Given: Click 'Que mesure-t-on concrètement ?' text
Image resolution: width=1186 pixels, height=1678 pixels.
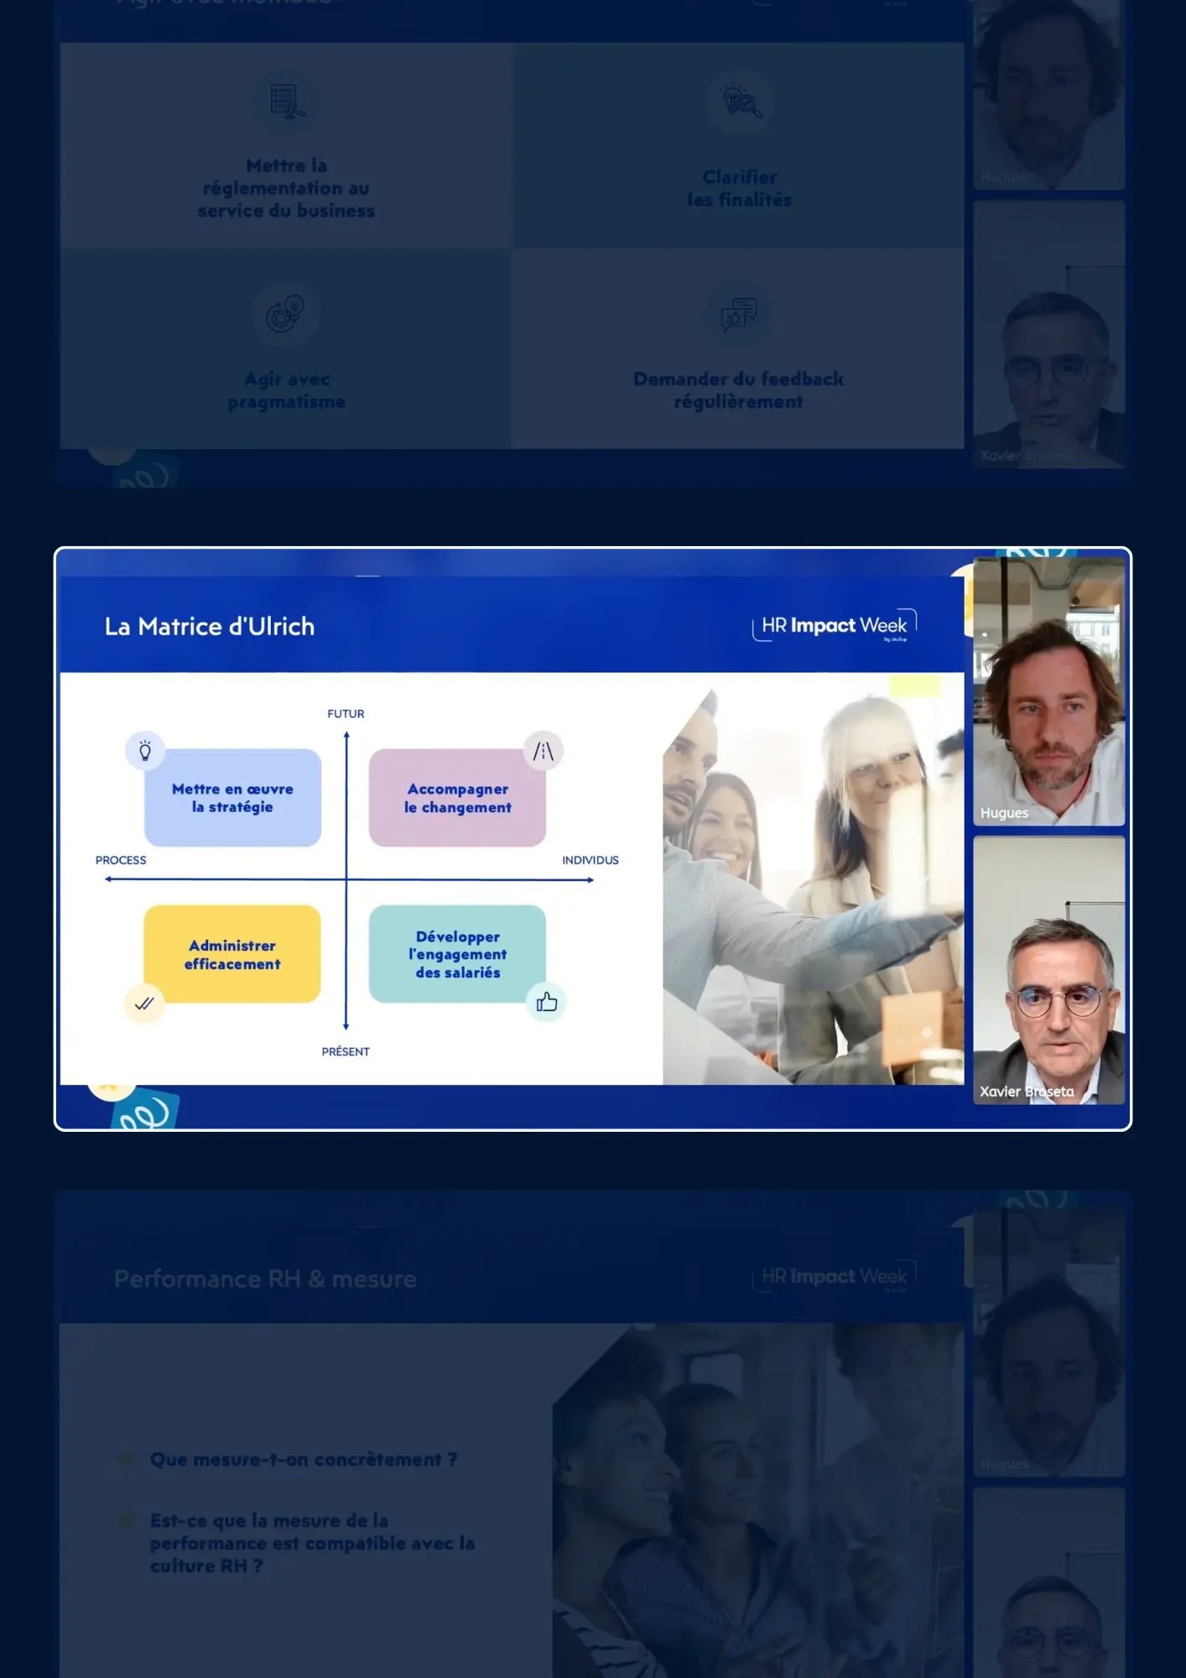Looking at the screenshot, I should [304, 1460].
